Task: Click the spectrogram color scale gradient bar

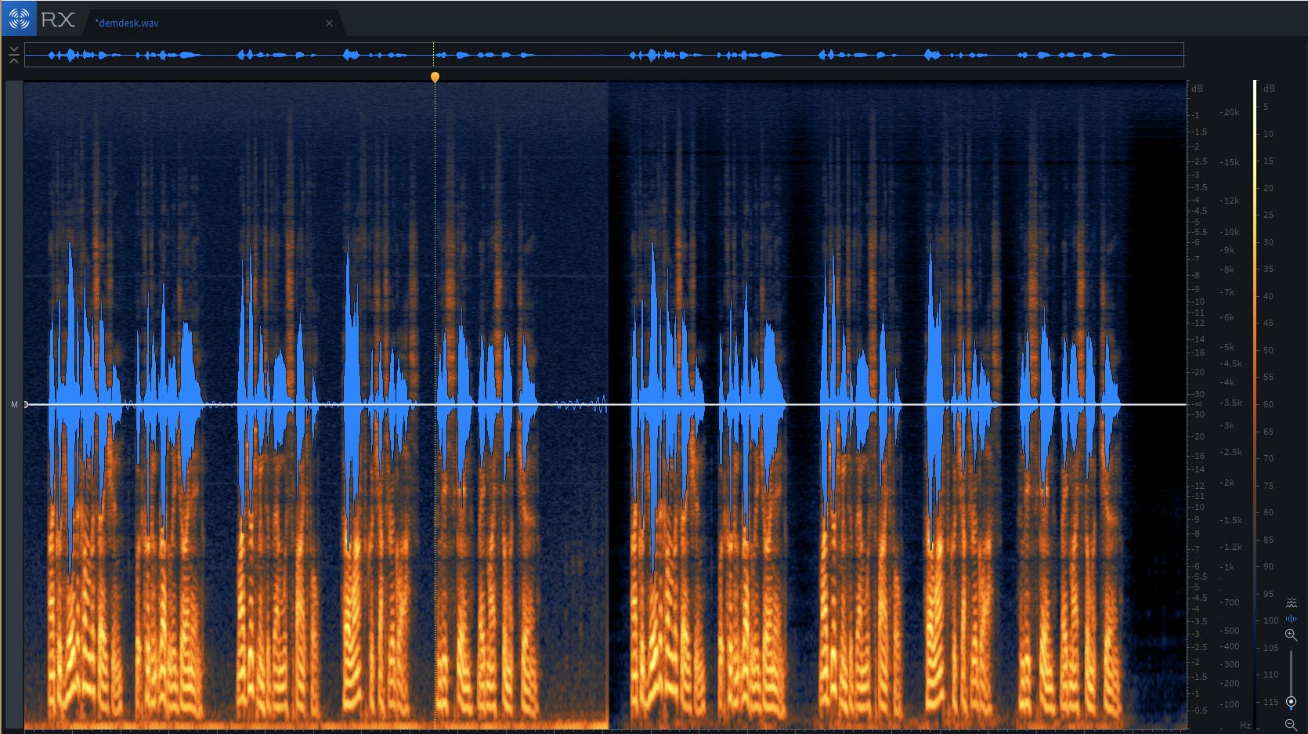Action: click(1255, 392)
